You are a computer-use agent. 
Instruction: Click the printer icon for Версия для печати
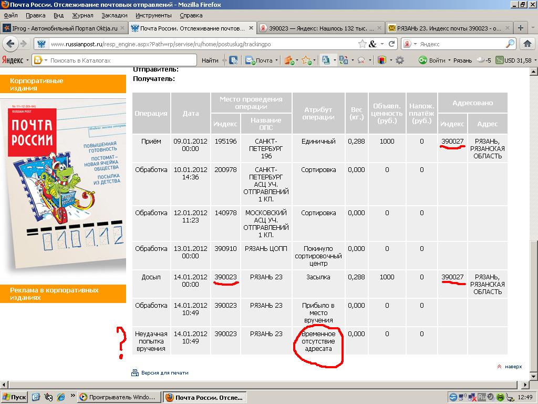tap(135, 373)
